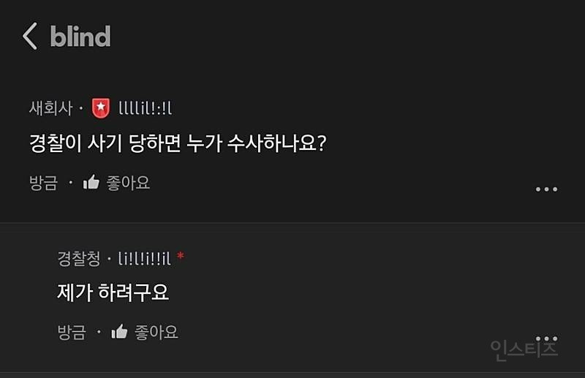Image resolution: width=585 pixels, height=378 pixels.
Task: Like the reply via 좋아요 label
Action: [156, 332]
